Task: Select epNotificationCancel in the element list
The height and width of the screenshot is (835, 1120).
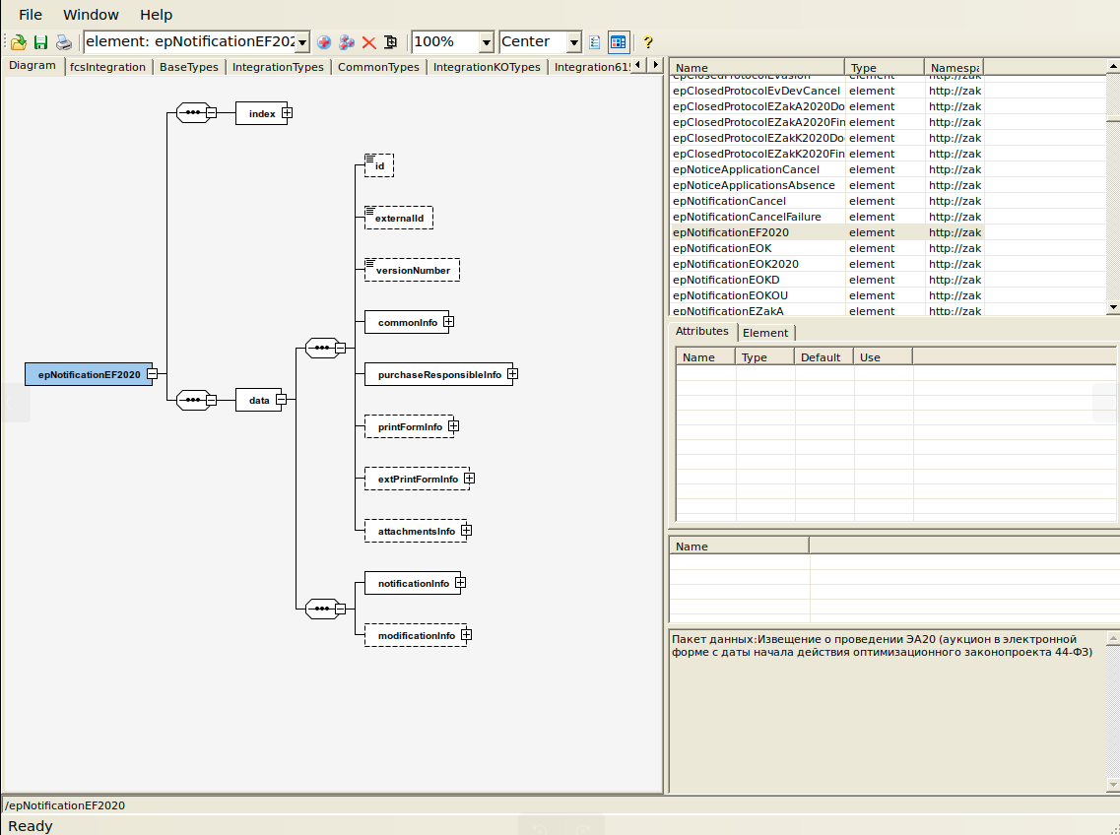Action: point(729,201)
